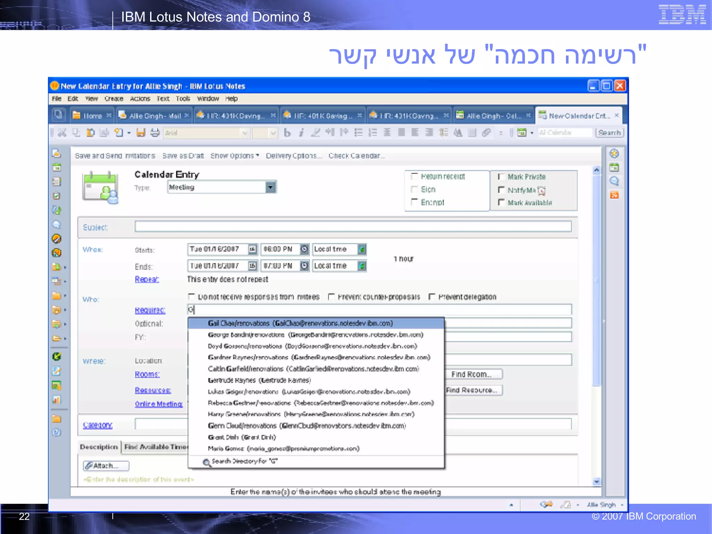The height and width of the screenshot is (534, 712).
Task: Click the Cut scissors toolbar icon
Action: pyautogui.click(x=62, y=132)
